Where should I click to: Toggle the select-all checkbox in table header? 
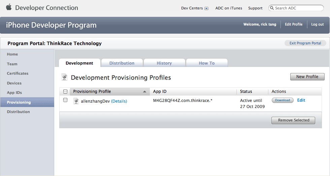(65, 92)
